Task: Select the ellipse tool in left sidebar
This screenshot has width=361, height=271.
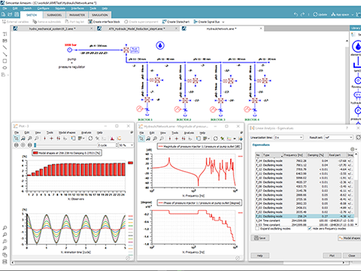Action: pyautogui.click(x=5, y=68)
